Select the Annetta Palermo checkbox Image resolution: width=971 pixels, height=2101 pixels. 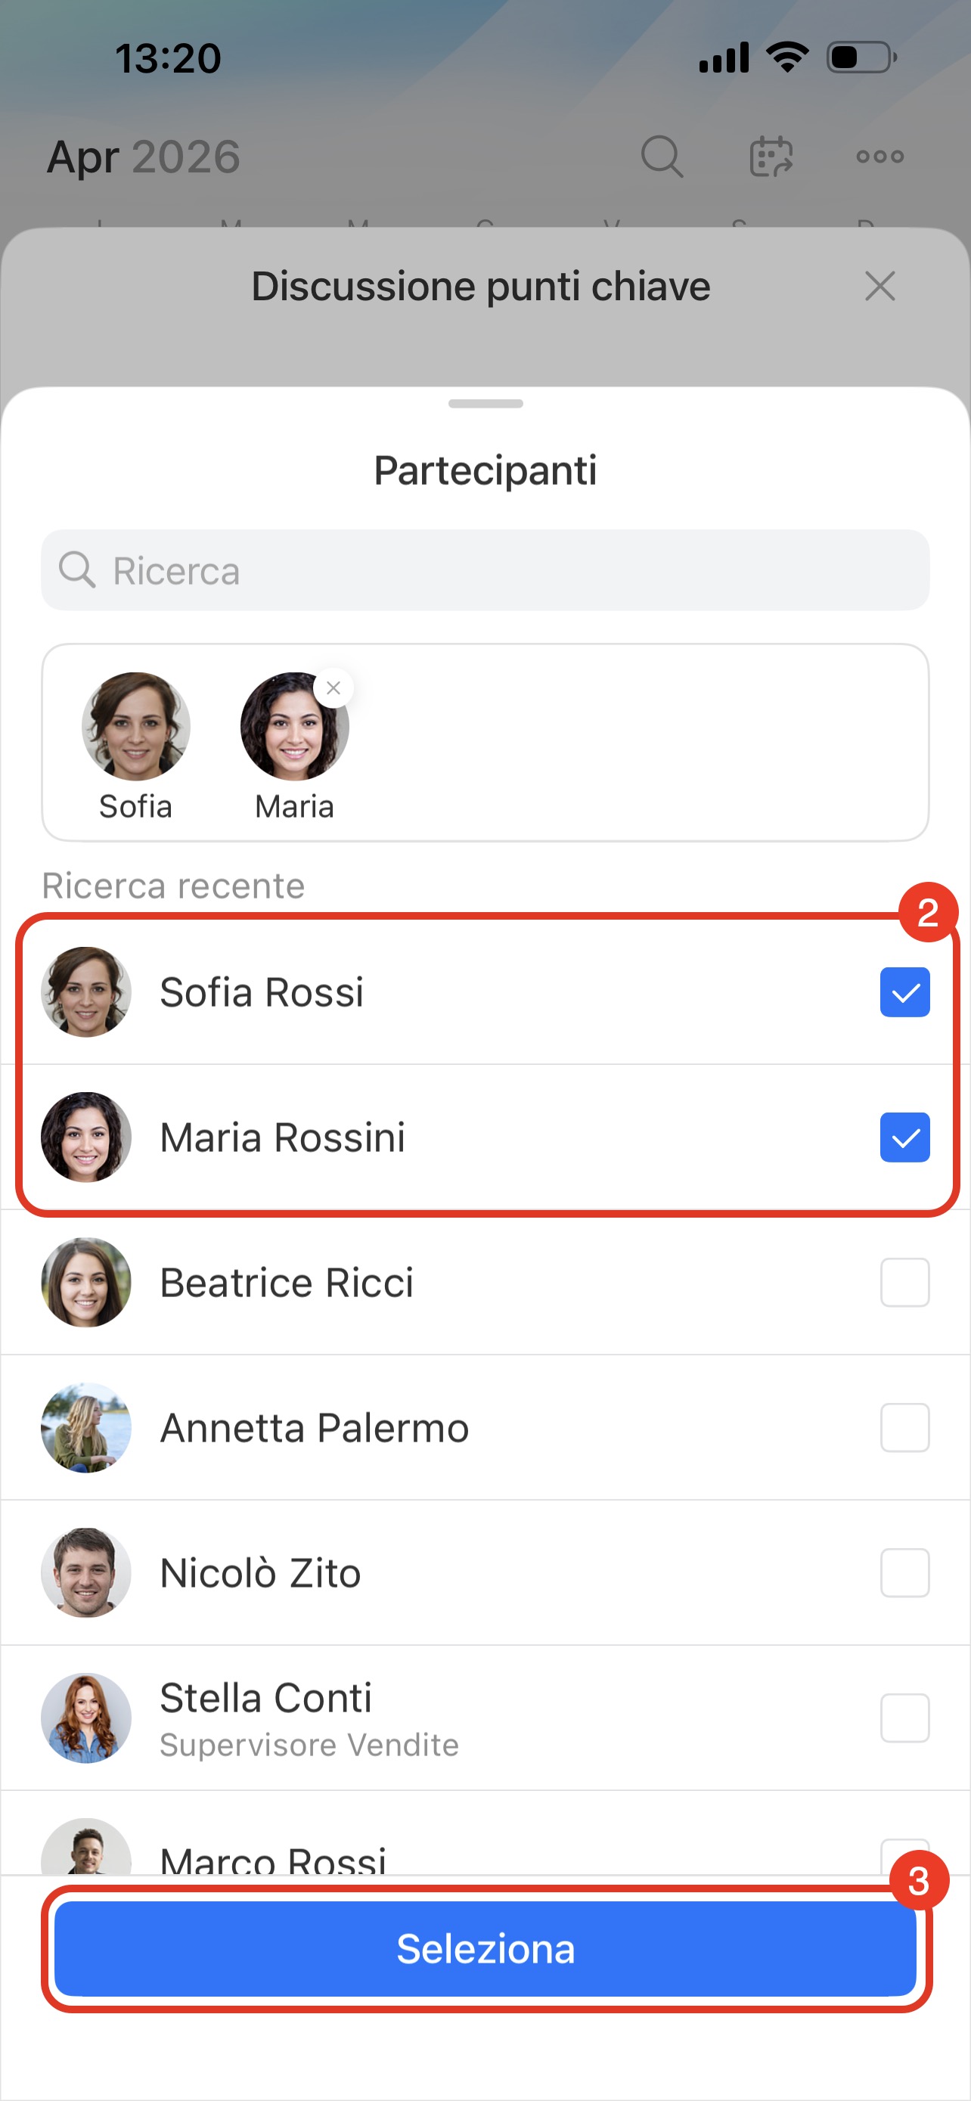(x=904, y=1427)
